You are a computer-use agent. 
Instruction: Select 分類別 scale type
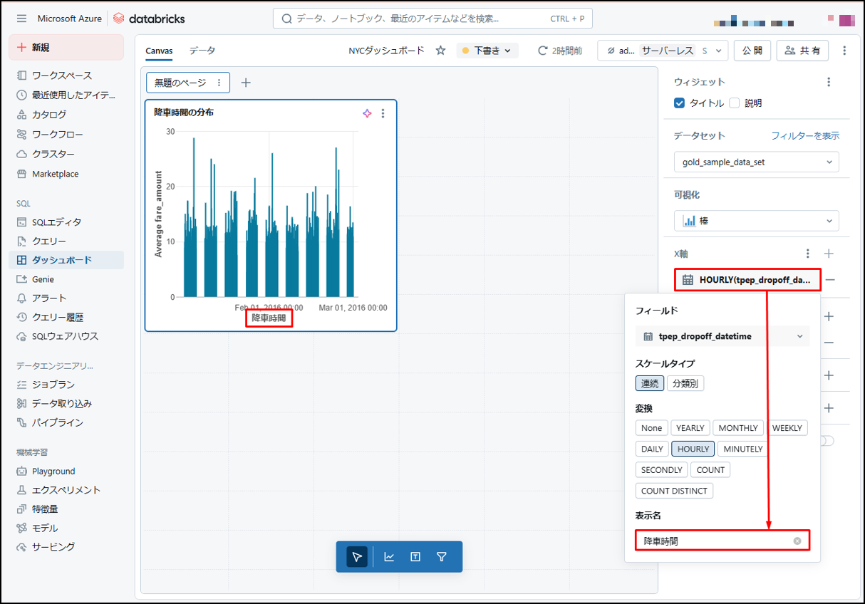click(685, 383)
